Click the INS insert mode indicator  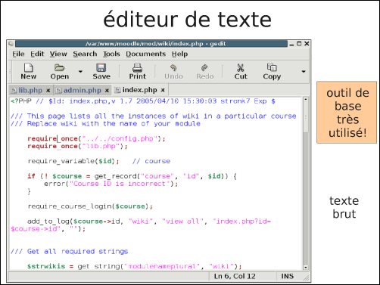(288, 276)
